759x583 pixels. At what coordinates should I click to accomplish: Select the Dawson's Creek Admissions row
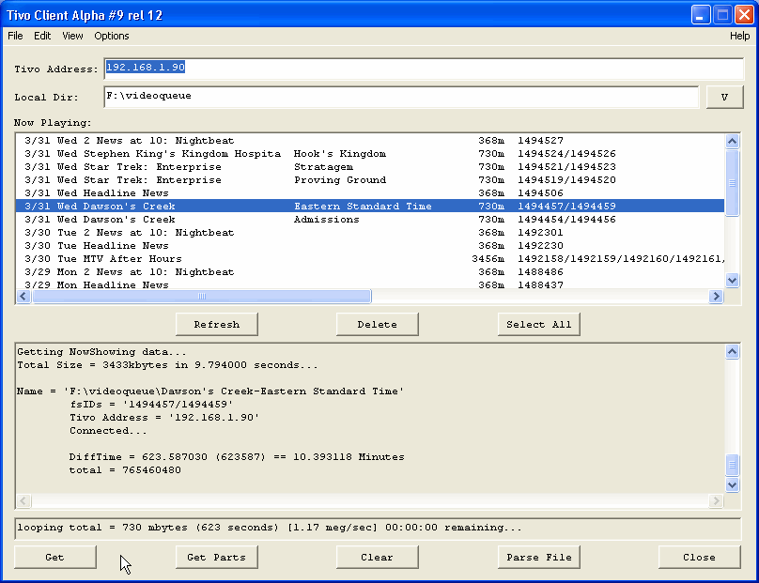click(370, 219)
